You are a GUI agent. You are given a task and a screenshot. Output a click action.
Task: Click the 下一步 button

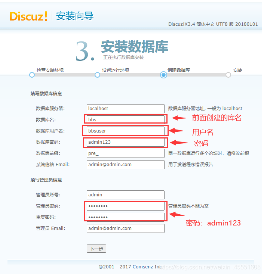coord(96,249)
